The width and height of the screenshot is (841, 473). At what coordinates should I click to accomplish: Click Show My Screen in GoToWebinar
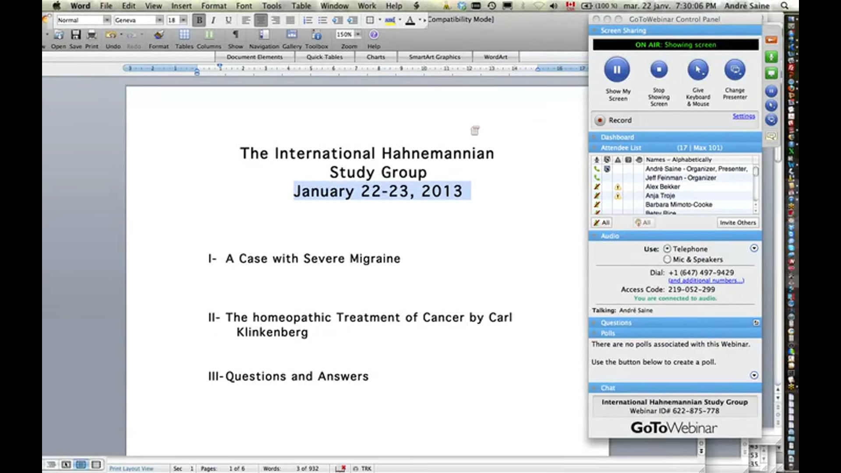point(617,70)
